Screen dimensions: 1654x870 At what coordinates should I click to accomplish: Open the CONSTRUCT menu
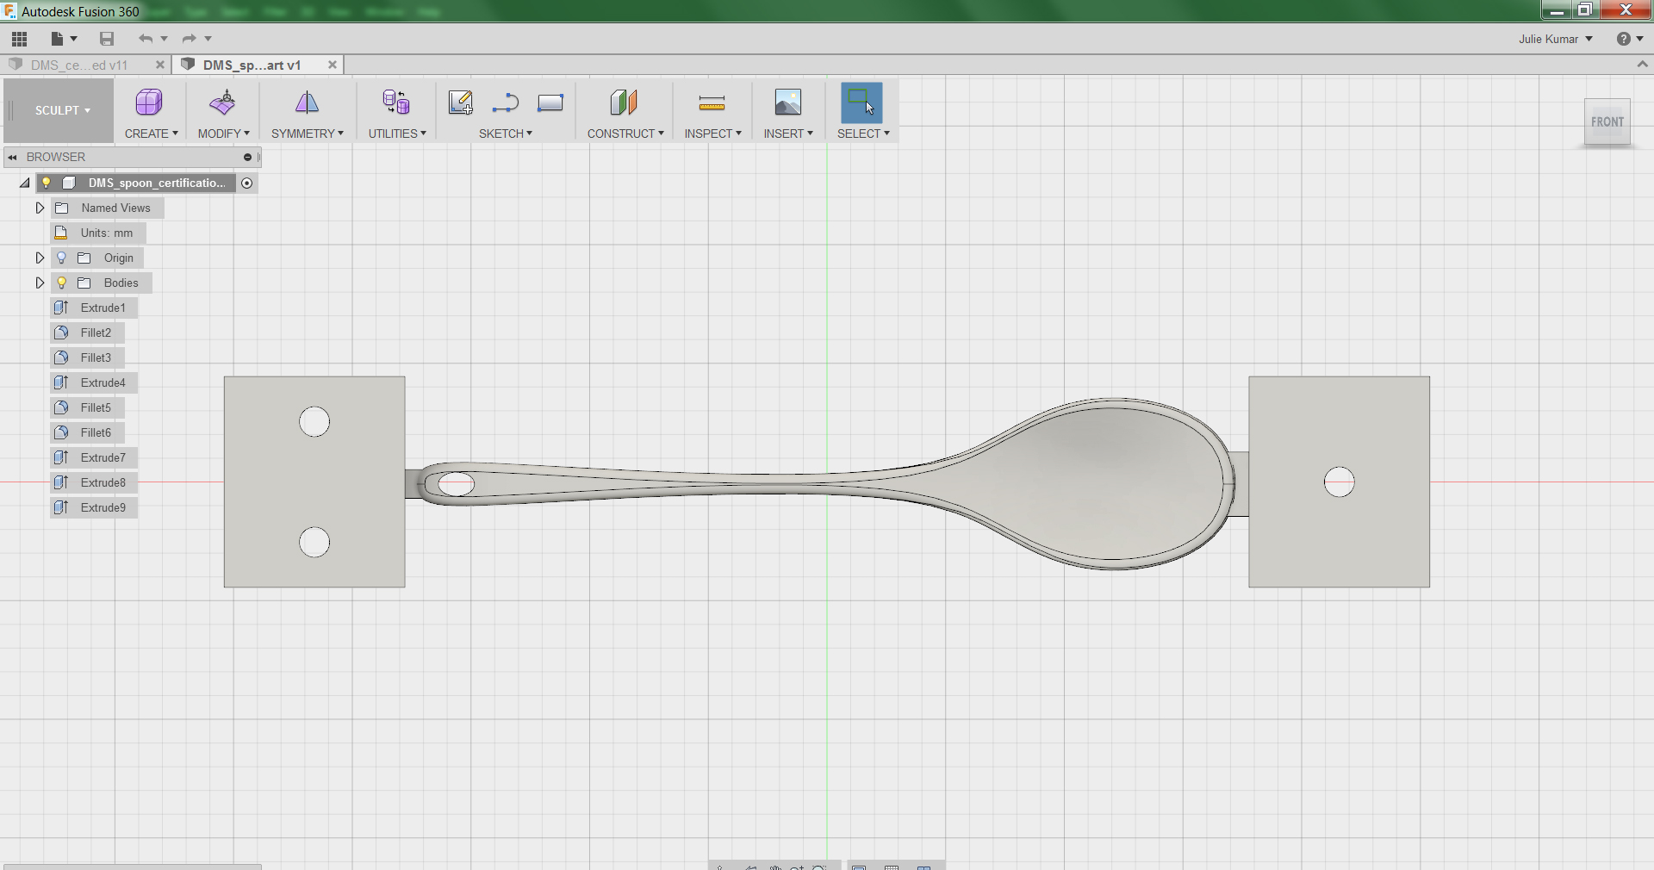tap(625, 134)
